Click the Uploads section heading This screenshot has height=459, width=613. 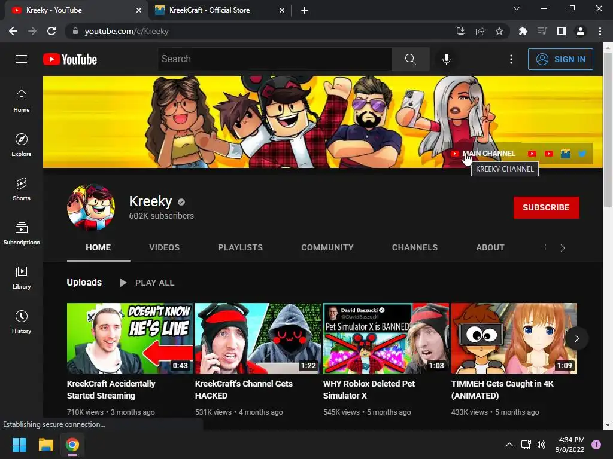pos(84,282)
